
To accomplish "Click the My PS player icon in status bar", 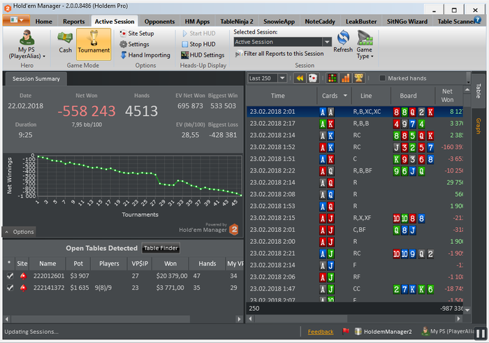I will [x=425, y=331].
